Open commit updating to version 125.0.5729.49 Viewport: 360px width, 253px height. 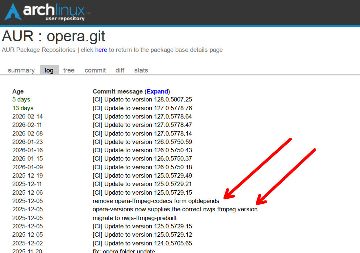(142, 176)
